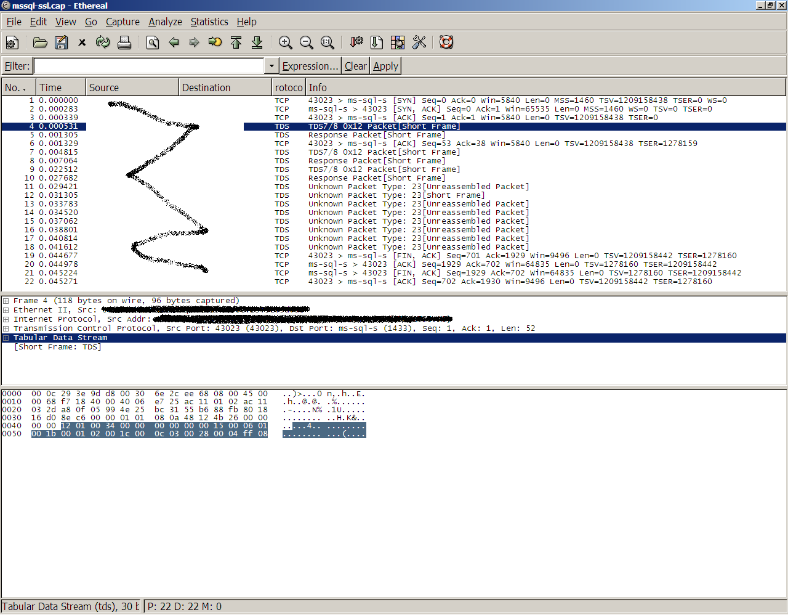Image resolution: width=788 pixels, height=615 pixels.
Task: Zoom in the packet text
Action: 285,43
